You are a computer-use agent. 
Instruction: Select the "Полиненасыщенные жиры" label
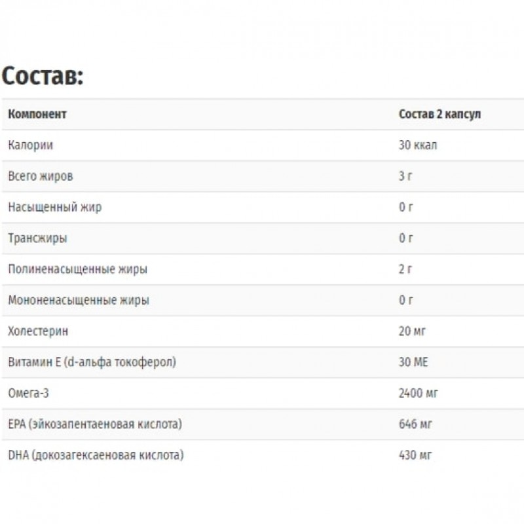(x=77, y=269)
